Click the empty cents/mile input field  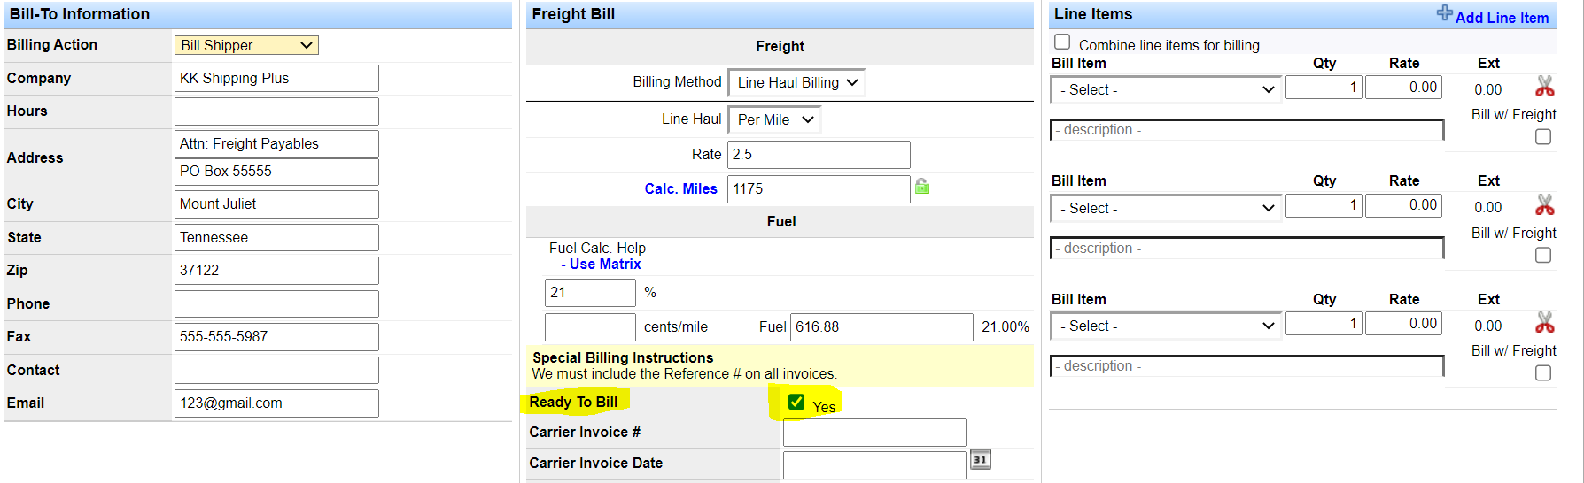[590, 327]
